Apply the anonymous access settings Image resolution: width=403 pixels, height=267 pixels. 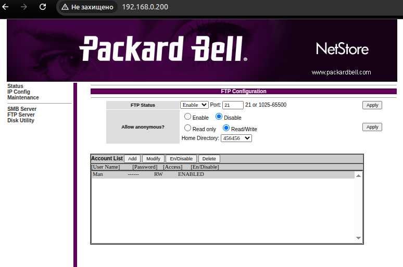point(372,127)
